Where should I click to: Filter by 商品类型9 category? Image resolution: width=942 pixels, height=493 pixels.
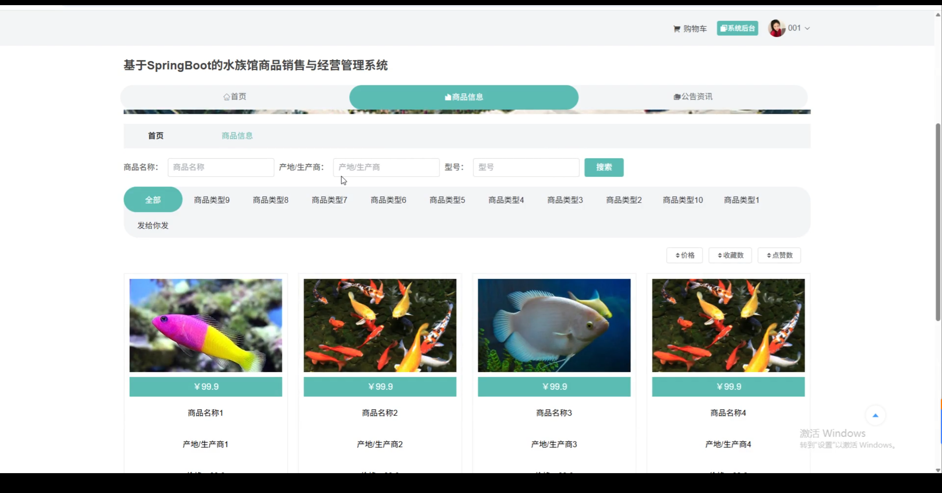[212, 200]
